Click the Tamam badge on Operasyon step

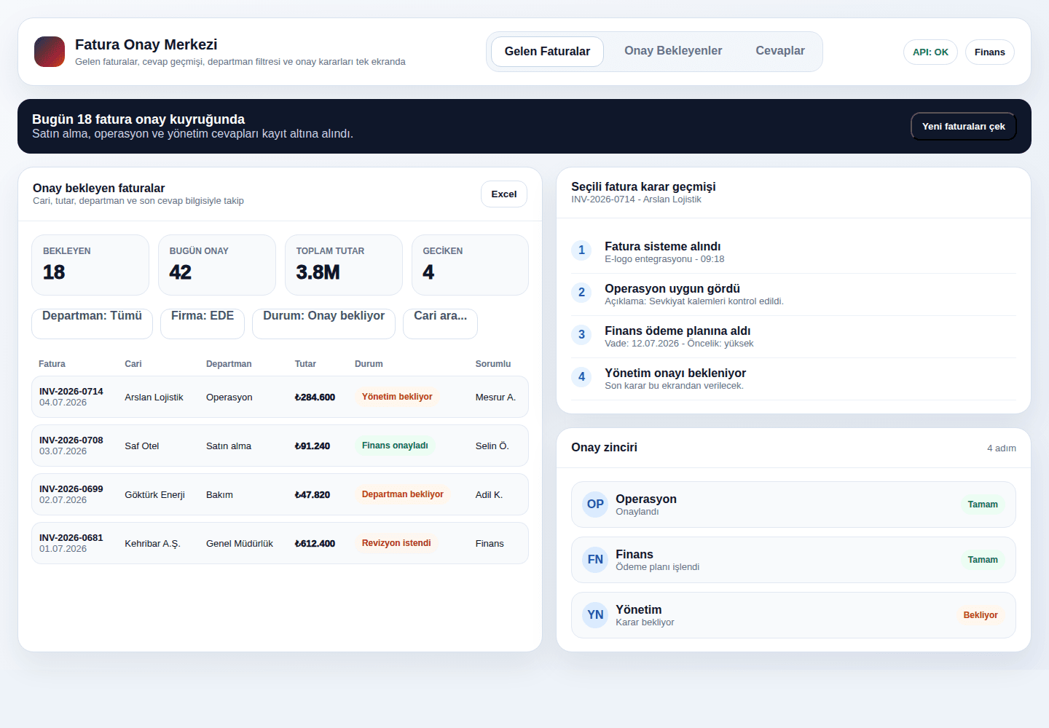983,505
